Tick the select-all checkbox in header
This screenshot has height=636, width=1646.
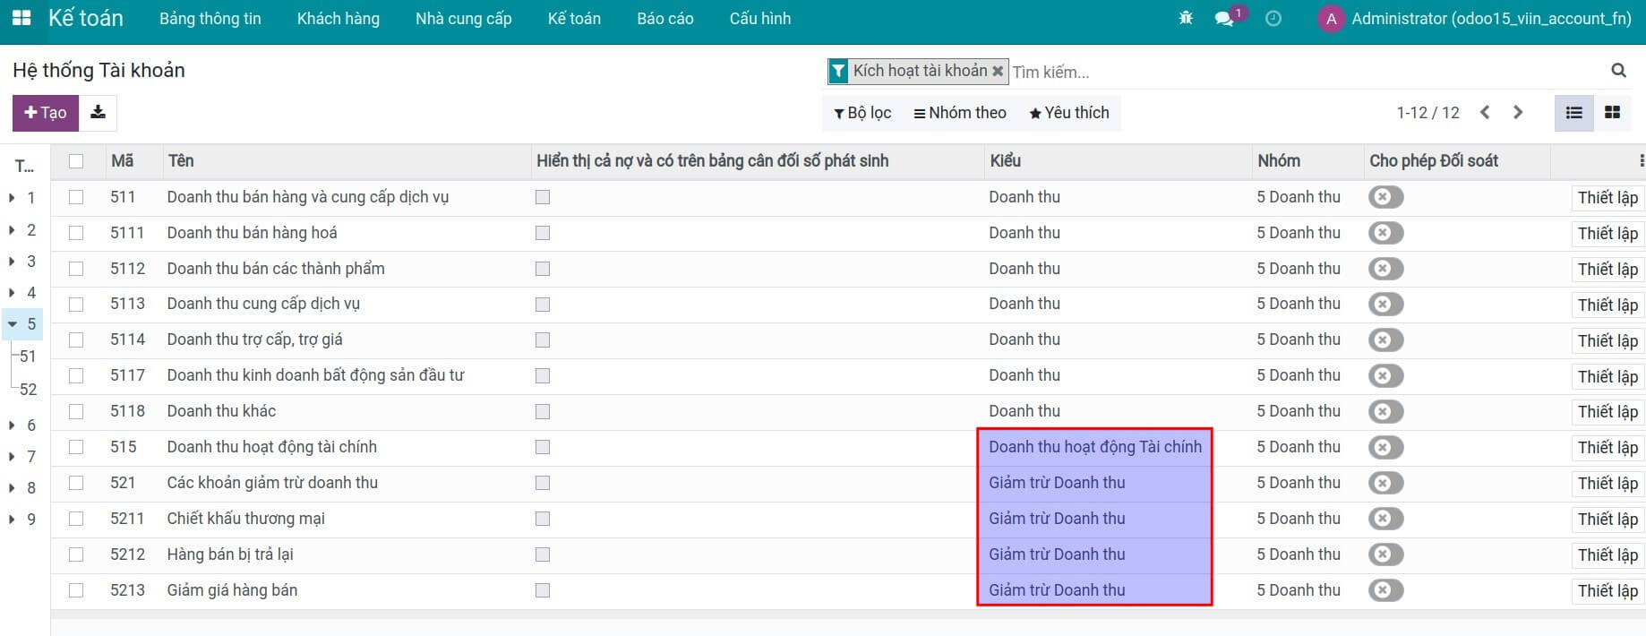pyautogui.click(x=76, y=161)
